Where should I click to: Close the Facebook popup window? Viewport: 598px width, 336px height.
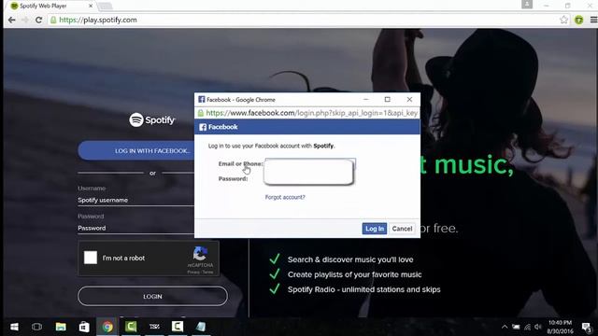[409, 100]
